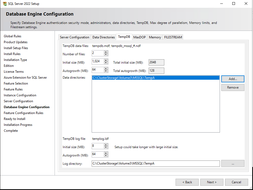Maximize the setup window
Image resolution: width=253 pixels, height=190 pixels.
click(233, 3)
